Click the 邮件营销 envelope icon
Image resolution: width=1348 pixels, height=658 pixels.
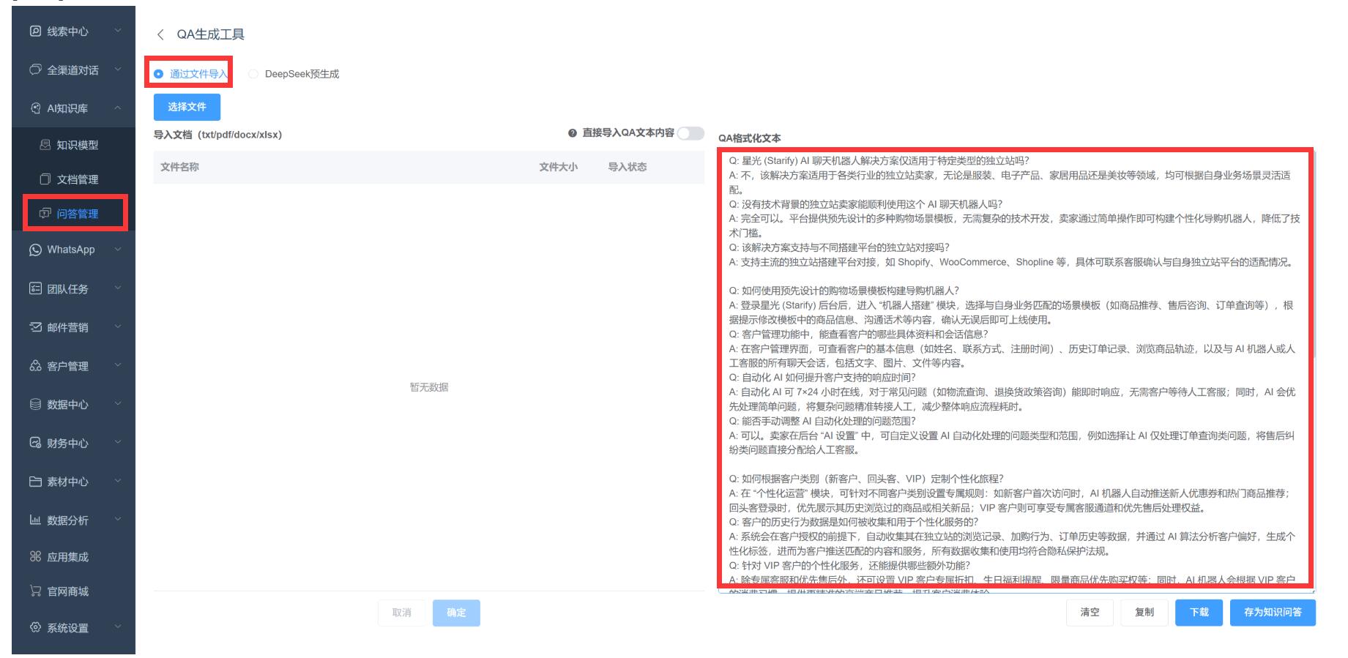tap(35, 327)
